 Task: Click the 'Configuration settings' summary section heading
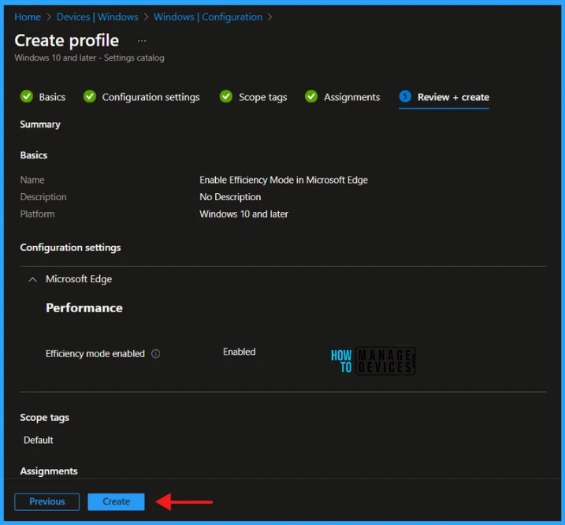71,248
